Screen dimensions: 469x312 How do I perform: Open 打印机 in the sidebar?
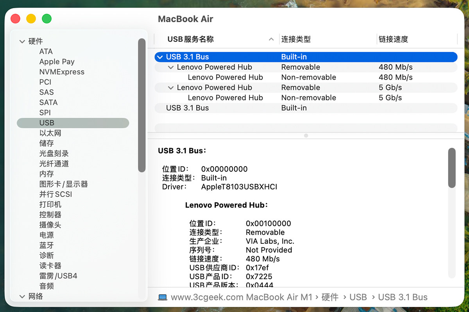pos(50,204)
